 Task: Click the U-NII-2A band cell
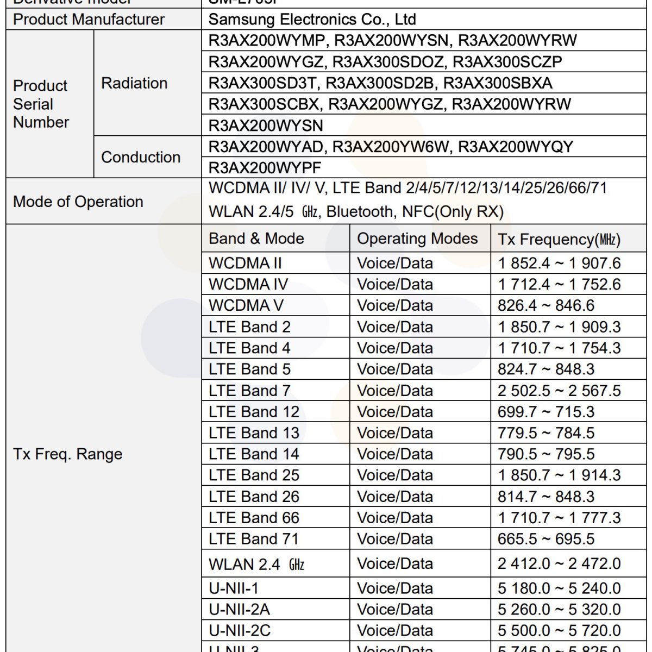click(x=239, y=609)
